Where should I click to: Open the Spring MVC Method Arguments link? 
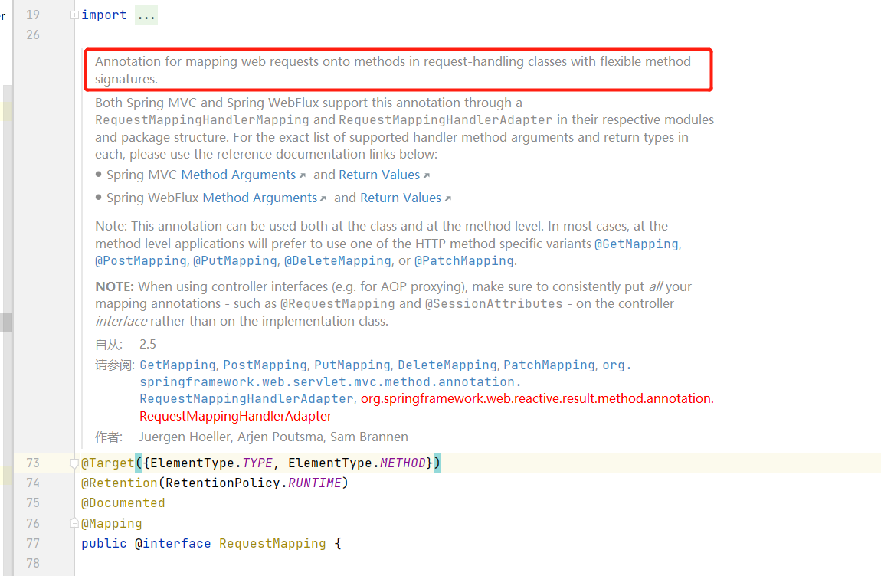click(238, 175)
